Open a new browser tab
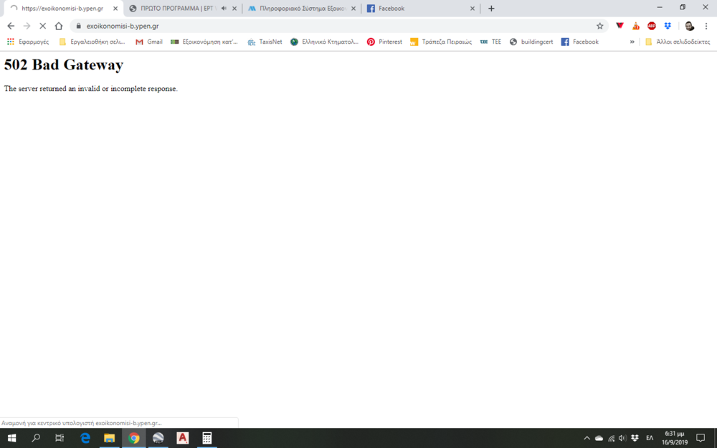Image resolution: width=717 pixels, height=448 pixels. coord(491,9)
